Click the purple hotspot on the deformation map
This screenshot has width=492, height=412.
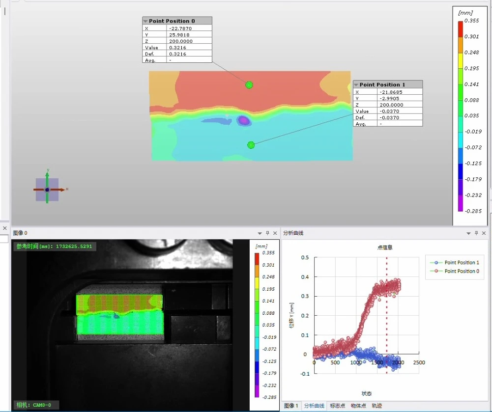[243, 120]
